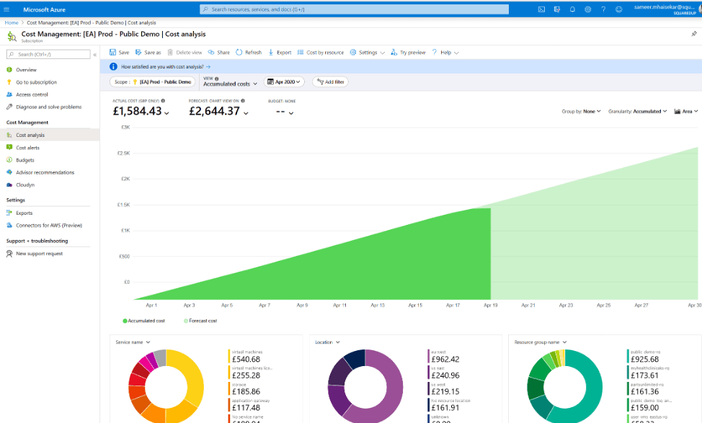Click the Try preview flask icon
Screen dimensions: 702x423
click(x=394, y=53)
